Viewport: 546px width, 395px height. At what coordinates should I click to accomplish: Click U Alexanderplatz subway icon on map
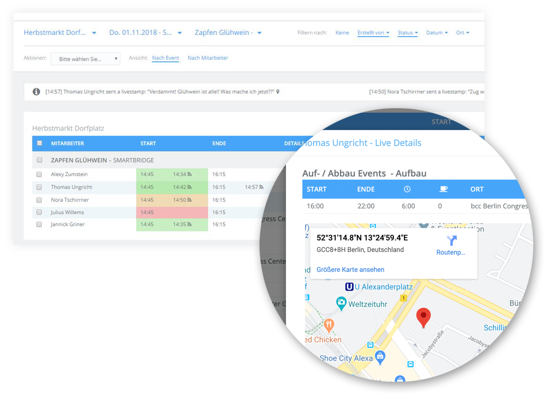click(349, 287)
